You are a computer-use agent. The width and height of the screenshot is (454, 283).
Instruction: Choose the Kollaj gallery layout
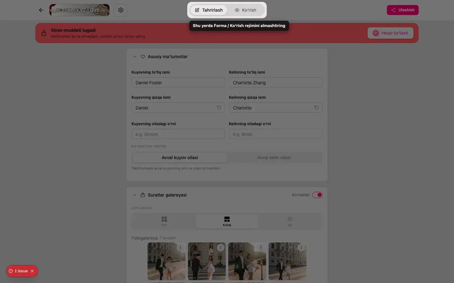tap(227, 221)
